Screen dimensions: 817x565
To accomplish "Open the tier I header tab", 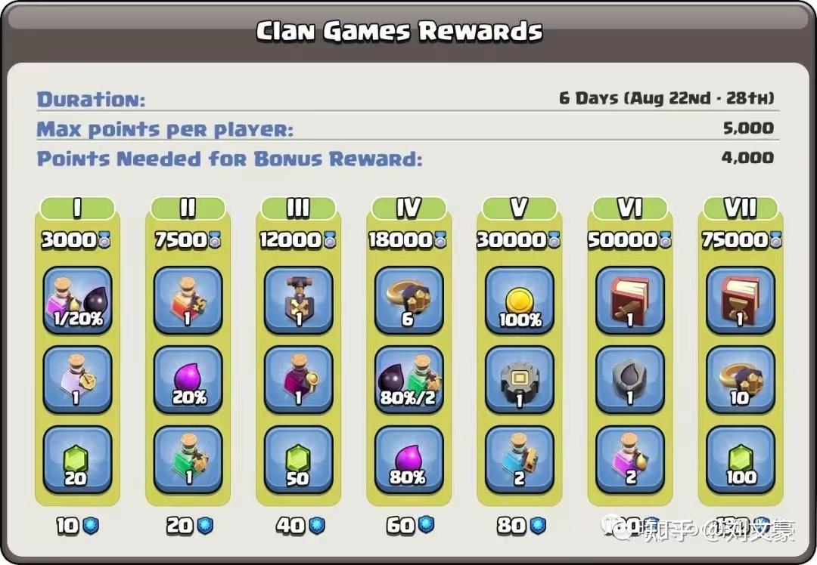I will [77, 208].
